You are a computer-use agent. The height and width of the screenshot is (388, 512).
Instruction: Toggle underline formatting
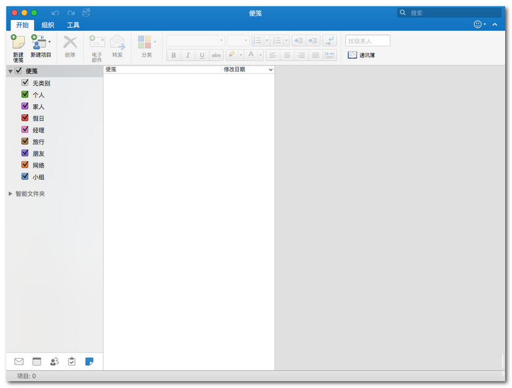(x=202, y=55)
